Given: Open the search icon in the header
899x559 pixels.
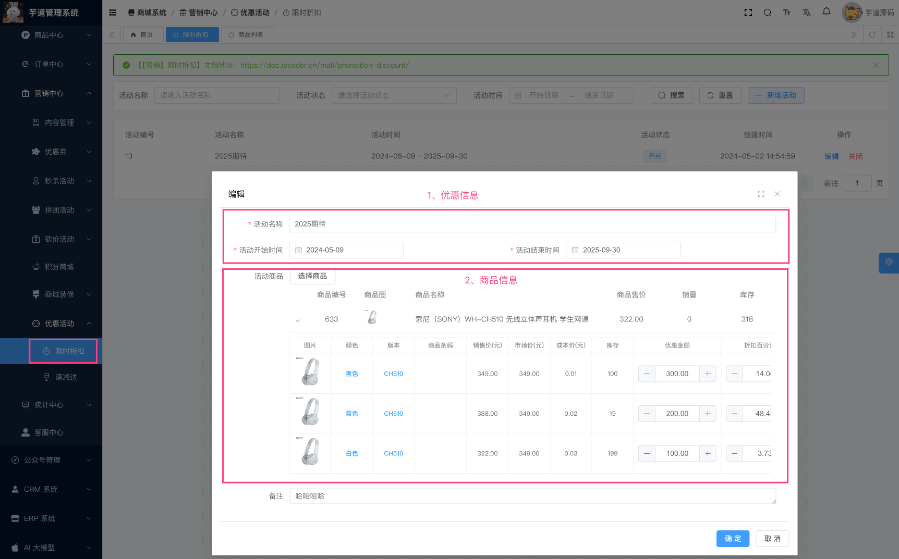Looking at the screenshot, I should [768, 13].
